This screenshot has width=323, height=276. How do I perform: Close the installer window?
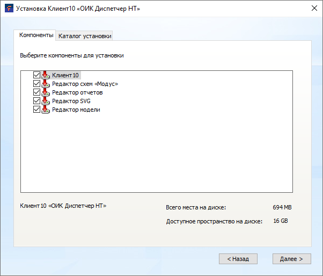pyautogui.click(x=313, y=9)
